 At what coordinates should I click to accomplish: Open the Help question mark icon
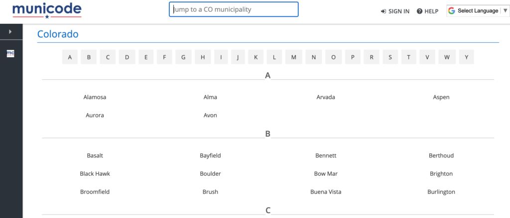[x=419, y=11]
